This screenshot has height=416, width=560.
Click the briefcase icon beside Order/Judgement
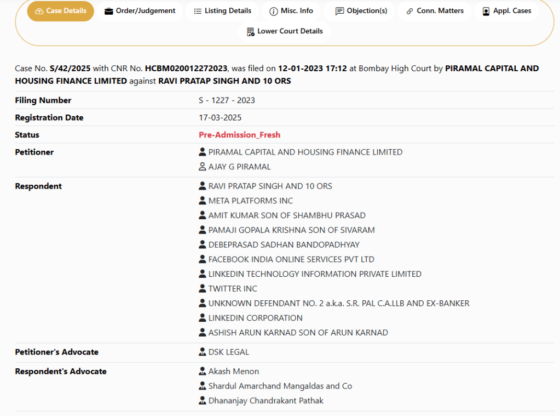[109, 11]
